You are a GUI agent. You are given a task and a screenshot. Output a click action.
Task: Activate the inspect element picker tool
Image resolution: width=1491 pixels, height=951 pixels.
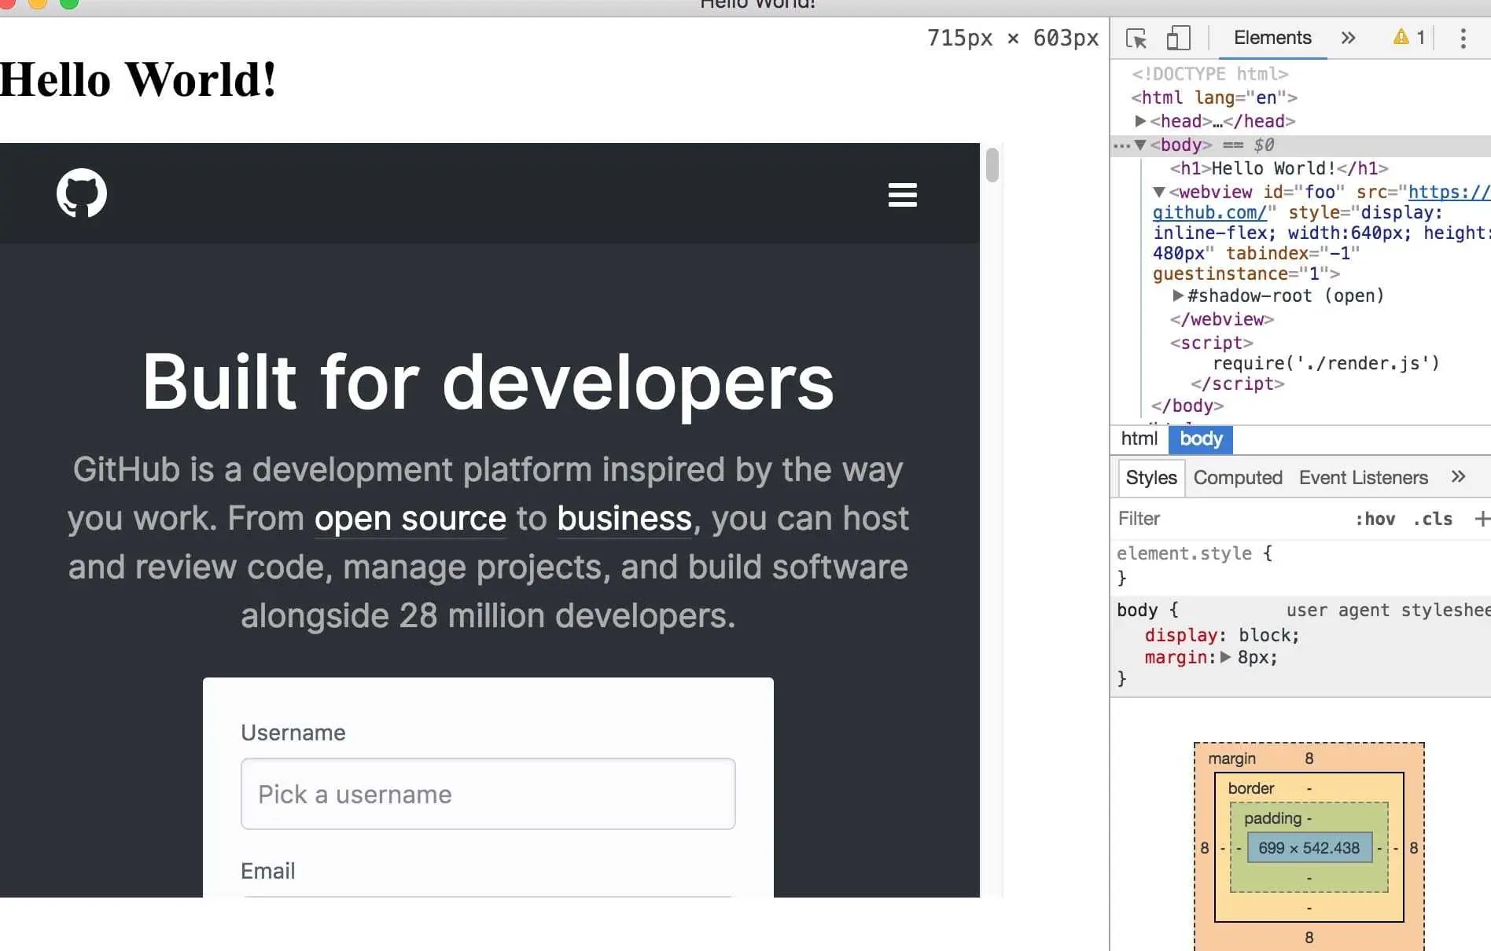coord(1136,38)
